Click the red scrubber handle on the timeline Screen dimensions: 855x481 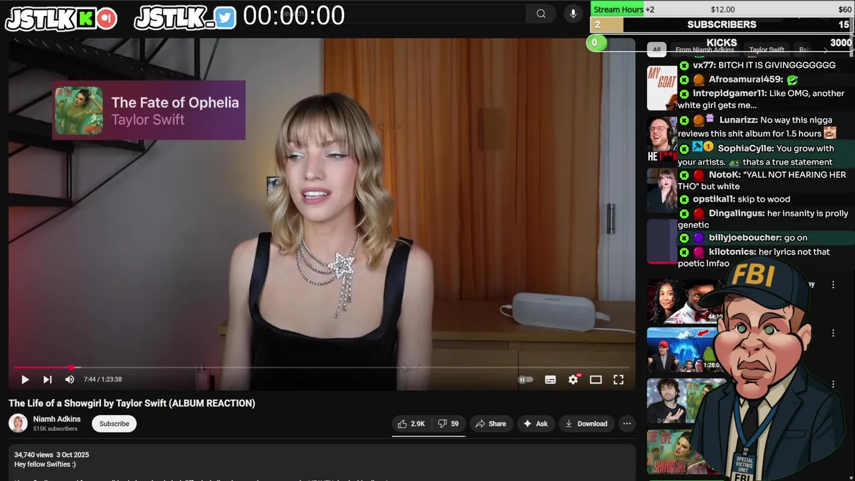(x=72, y=367)
